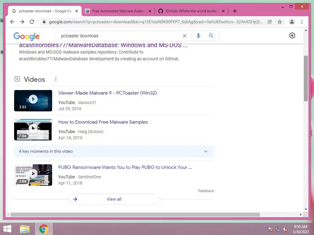Close the GitHub tab

click(x=223, y=11)
